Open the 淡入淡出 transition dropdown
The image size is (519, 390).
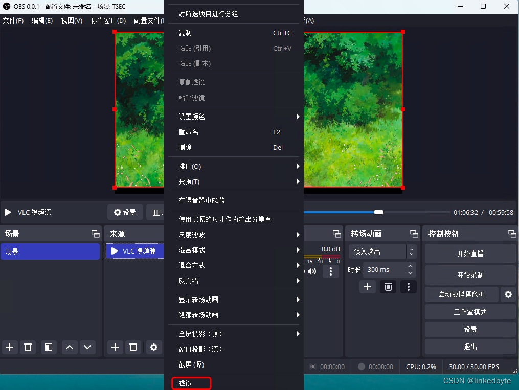point(382,251)
